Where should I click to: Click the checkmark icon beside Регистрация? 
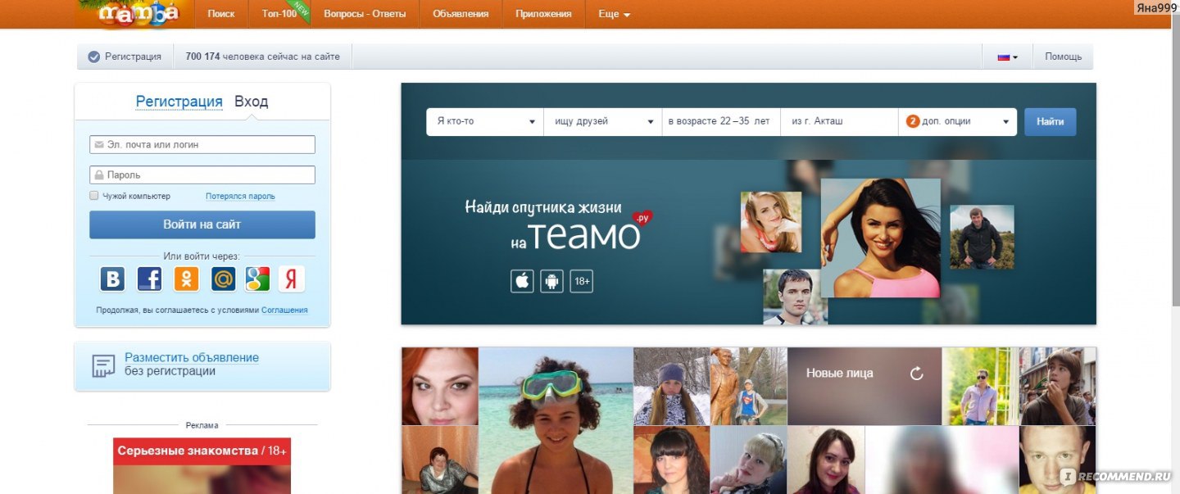click(93, 57)
